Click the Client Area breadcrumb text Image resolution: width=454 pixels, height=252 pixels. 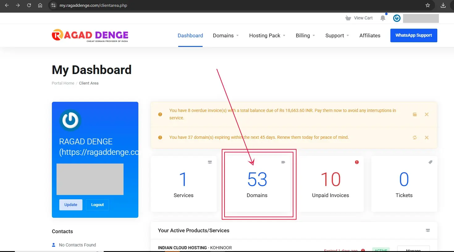point(89,83)
